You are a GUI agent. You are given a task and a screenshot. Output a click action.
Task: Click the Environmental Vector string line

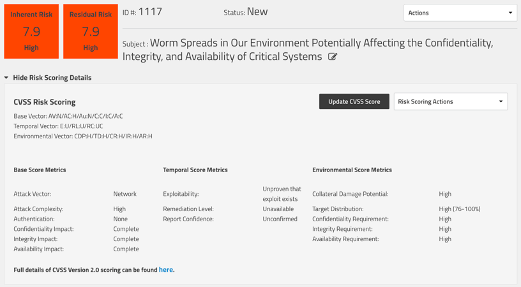83,136
